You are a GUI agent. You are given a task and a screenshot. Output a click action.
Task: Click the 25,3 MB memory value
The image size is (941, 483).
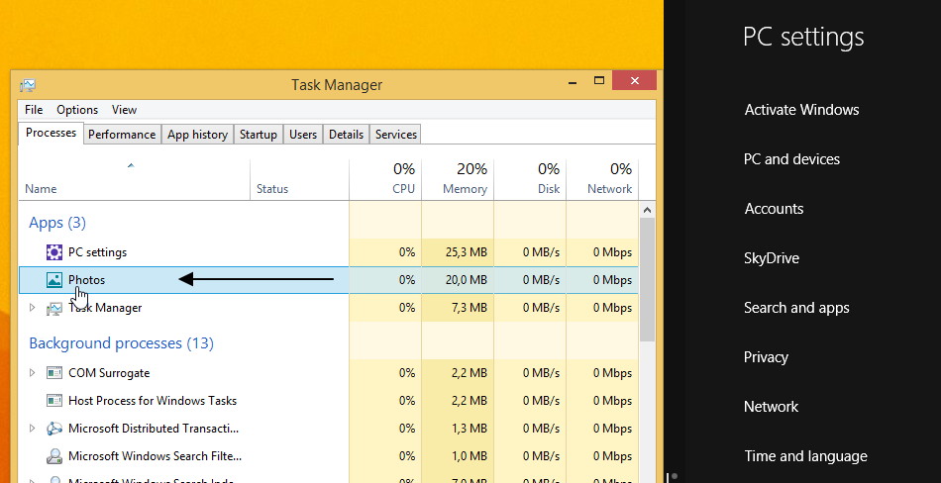(x=467, y=252)
